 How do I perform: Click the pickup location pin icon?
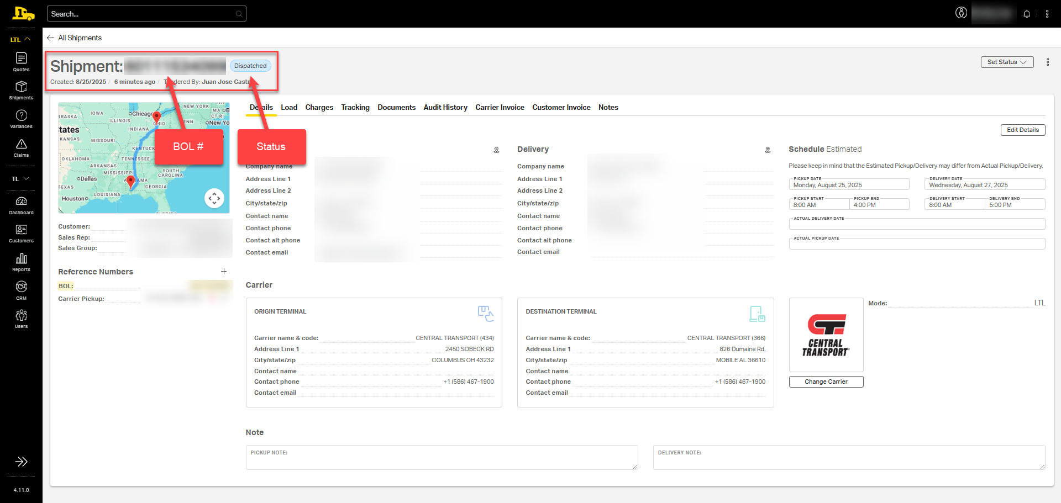tap(496, 150)
